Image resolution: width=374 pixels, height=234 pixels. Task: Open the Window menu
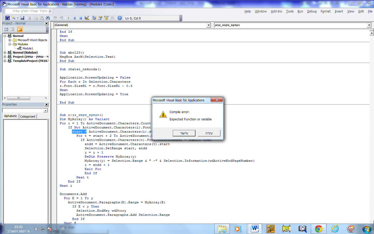click(261, 11)
